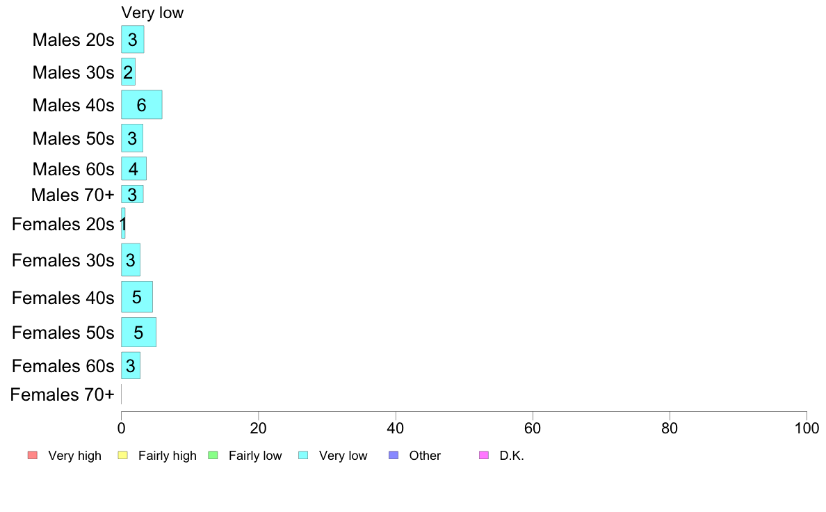Click the 100 tick label on axis
826x512 pixels.
(807, 428)
